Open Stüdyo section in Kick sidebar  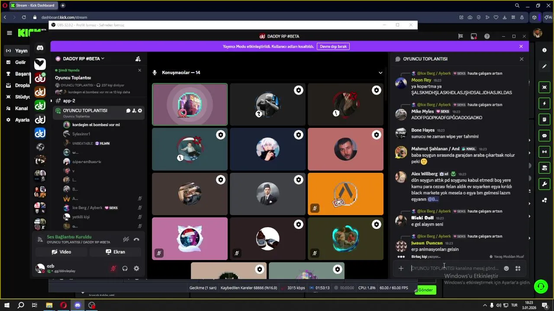[17, 97]
